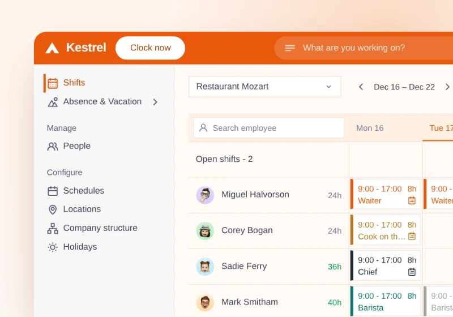This screenshot has height=317, width=453.
Task: Click the note icon on the Chief shift
Action: (x=412, y=272)
